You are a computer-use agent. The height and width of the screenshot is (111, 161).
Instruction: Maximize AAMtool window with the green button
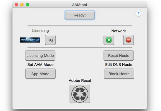point(28,5)
